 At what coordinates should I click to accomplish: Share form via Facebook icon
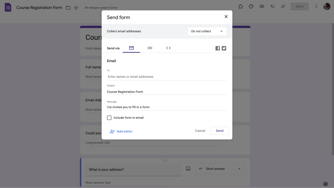click(x=218, y=48)
